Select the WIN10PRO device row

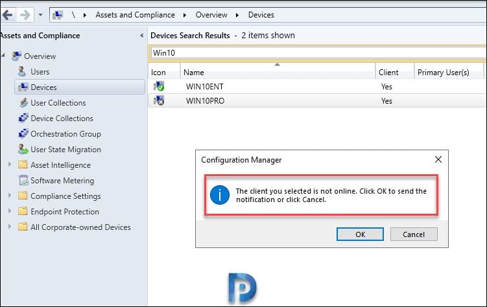(317, 101)
